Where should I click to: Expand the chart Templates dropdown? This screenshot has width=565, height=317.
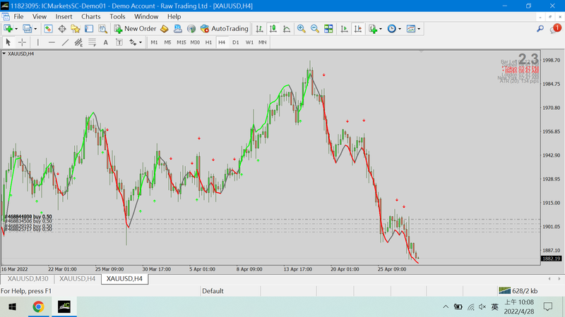414,29
